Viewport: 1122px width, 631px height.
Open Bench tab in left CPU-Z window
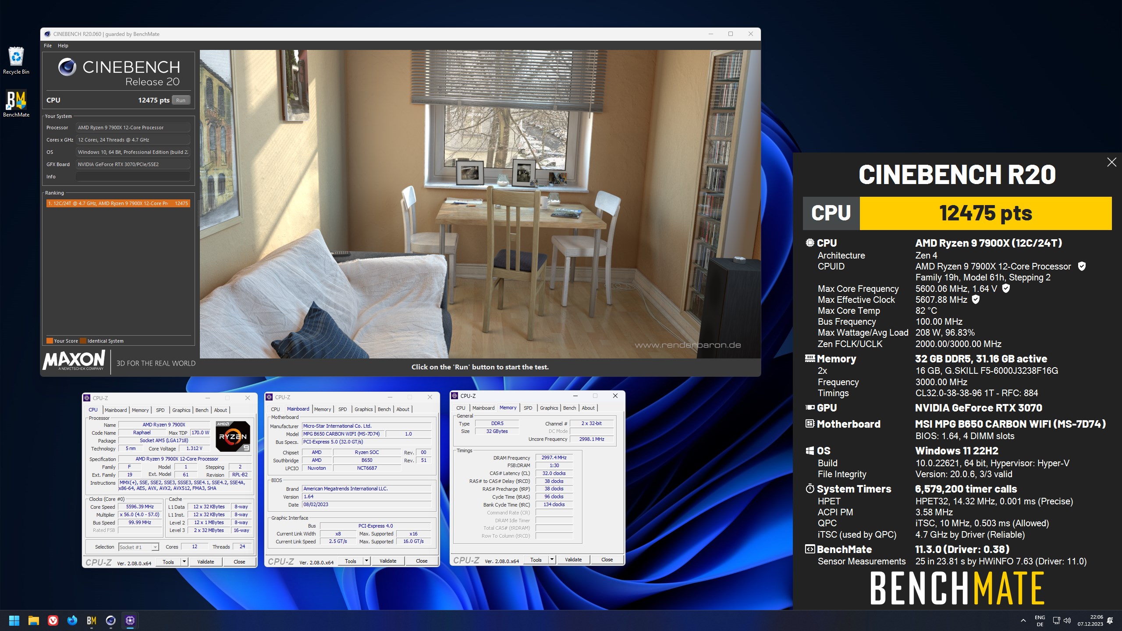click(202, 410)
